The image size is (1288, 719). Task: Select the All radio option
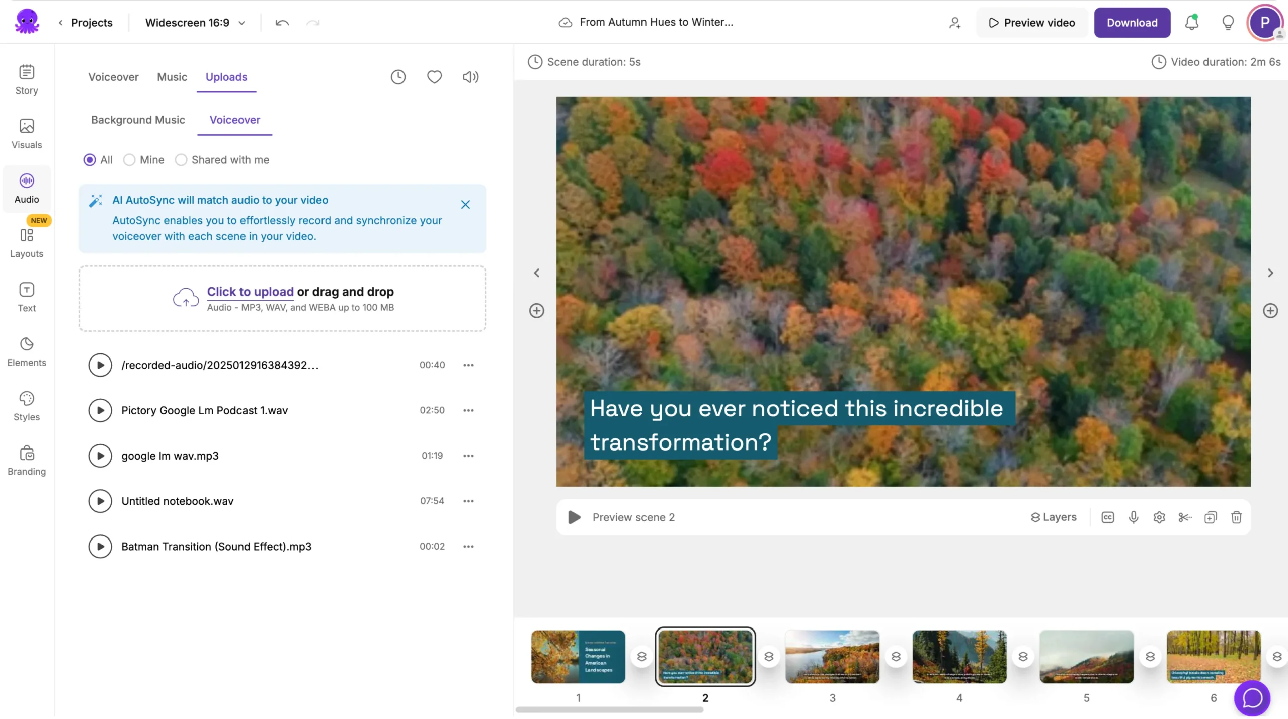coord(90,160)
